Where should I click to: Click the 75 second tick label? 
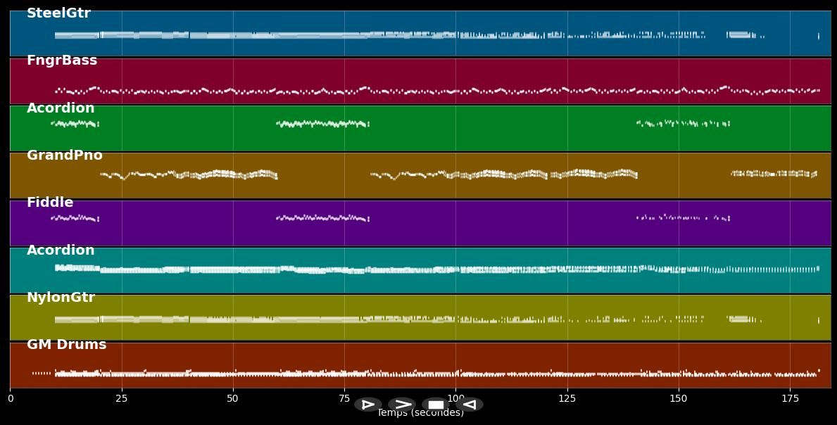coord(344,399)
